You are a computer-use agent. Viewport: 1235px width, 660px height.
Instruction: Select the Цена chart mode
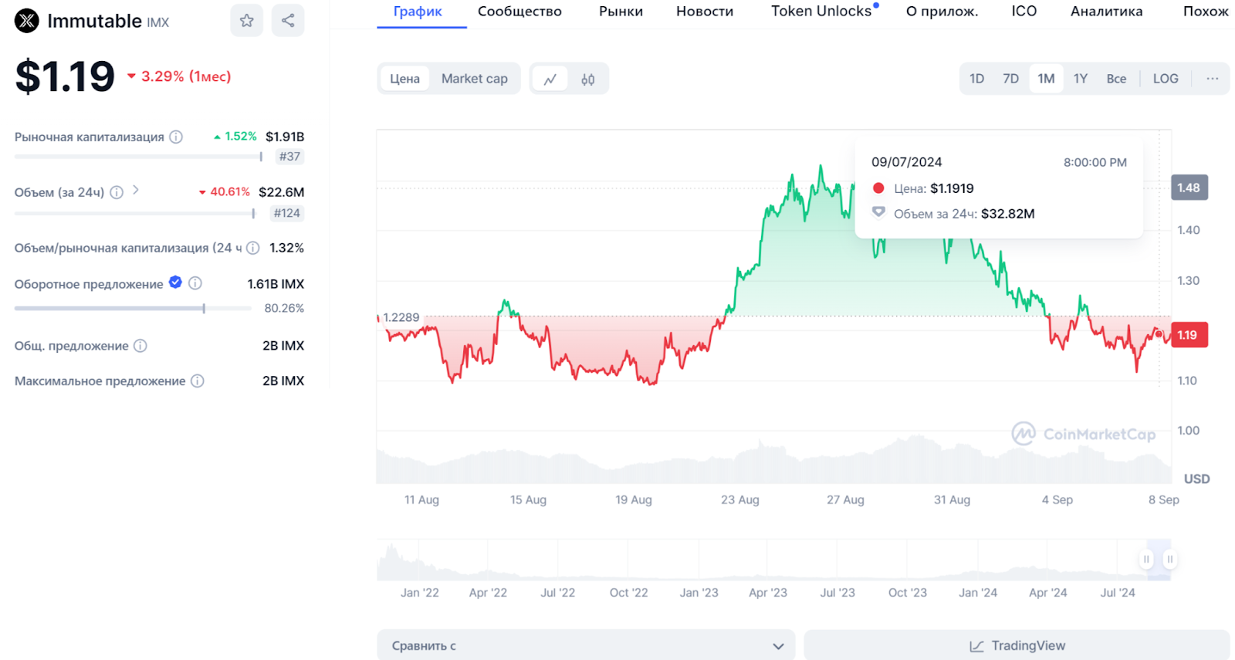coord(404,79)
